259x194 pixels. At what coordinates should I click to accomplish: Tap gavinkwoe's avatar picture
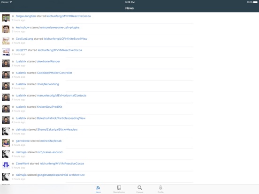6,143
